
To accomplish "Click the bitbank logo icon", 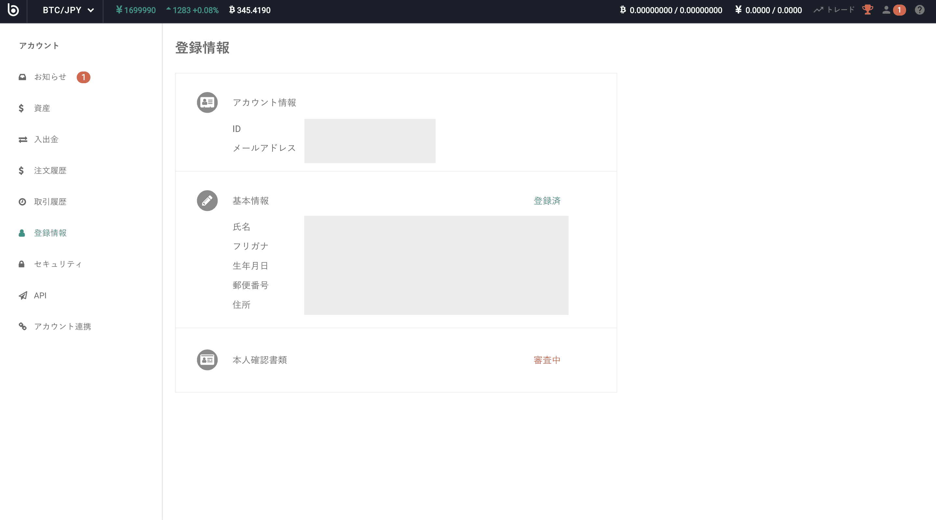I will tap(13, 10).
